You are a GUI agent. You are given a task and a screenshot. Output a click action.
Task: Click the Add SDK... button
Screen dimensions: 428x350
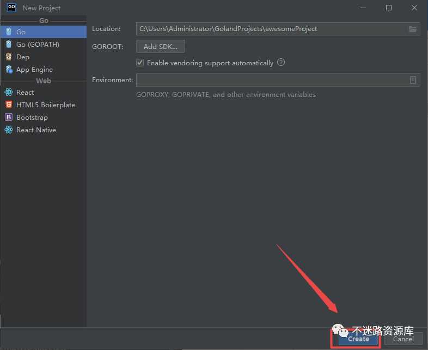coord(161,46)
